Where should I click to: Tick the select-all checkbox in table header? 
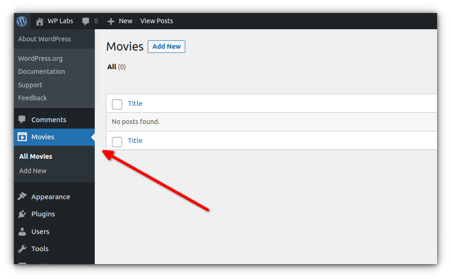pos(117,104)
